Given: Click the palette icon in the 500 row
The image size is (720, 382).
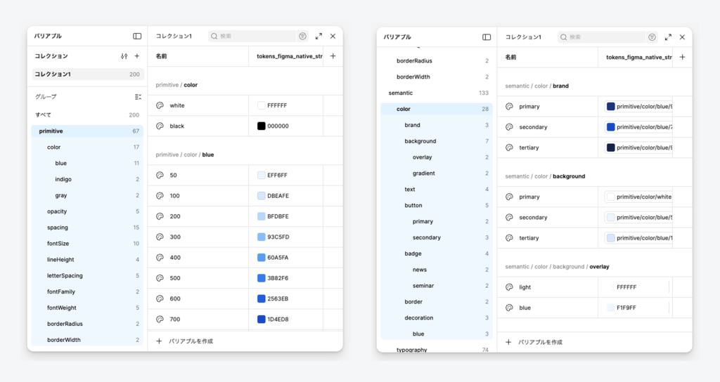Looking at the screenshot, I should (x=160, y=278).
